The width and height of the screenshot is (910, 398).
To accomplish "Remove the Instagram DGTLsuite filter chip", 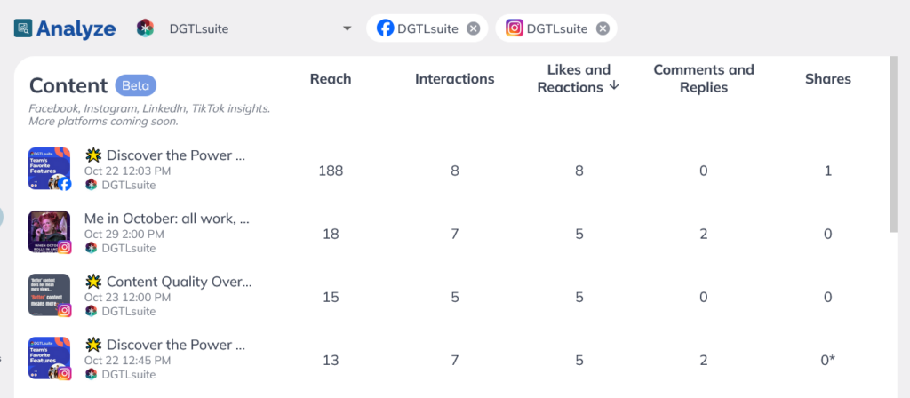I will coord(603,28).
